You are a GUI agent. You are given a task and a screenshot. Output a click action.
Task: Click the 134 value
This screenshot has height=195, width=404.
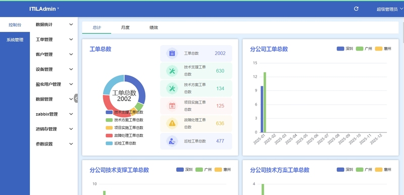(x=220, y=88)
